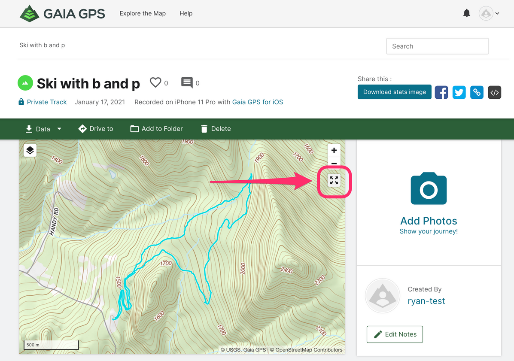This screenshot has height=361, width=514.
Task: Get the embed code for track
Action: click(494, 92)
